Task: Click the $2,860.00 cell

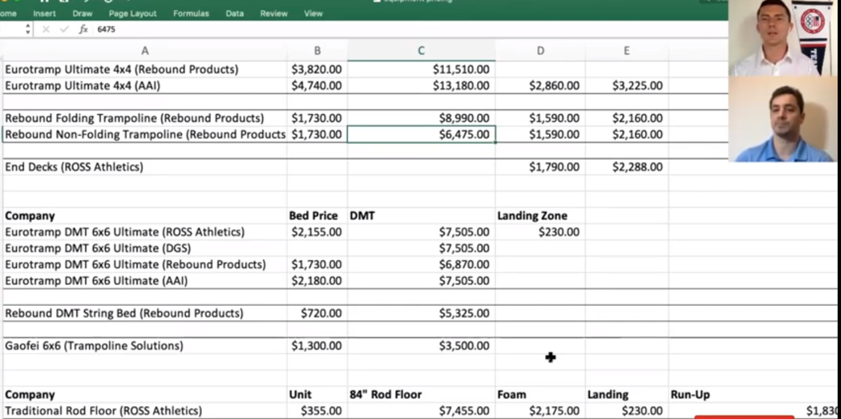Action: click(541, 85)
